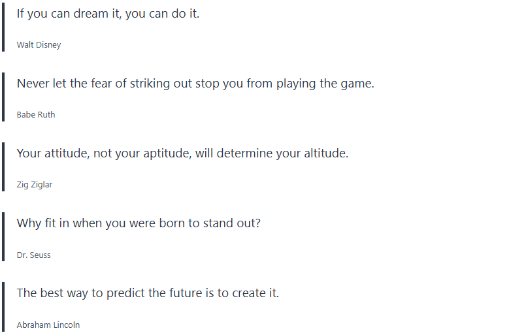Click the left bar beside Dr. Seuss quote
This screenshot has height=335, width=526.
3,236
